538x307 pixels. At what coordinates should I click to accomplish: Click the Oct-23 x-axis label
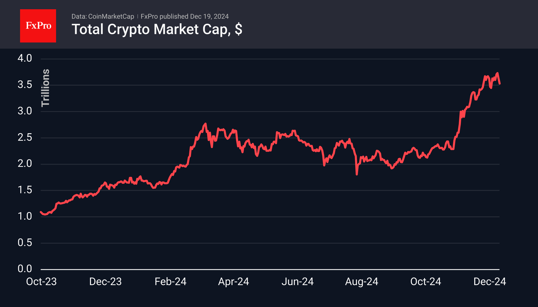pos(41,282)
